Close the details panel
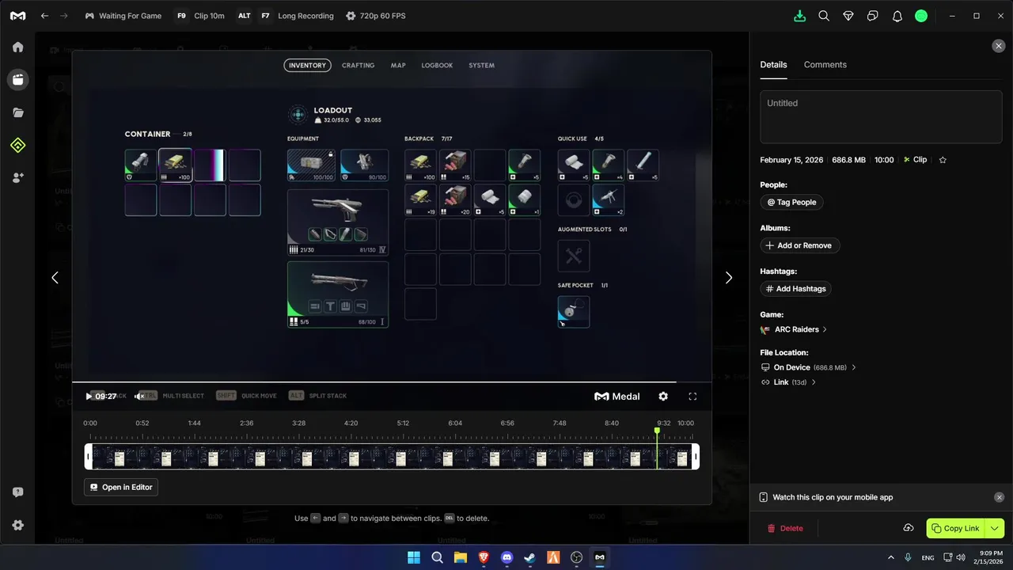 [x=999, y=46]
